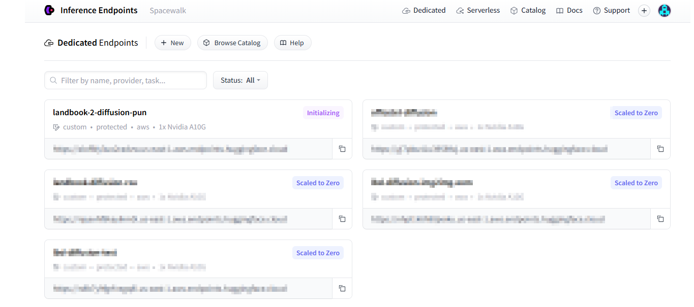Copy URL of the last endpoint card listed
This screenshot has height=307, width=694.
tap(342, 289)
